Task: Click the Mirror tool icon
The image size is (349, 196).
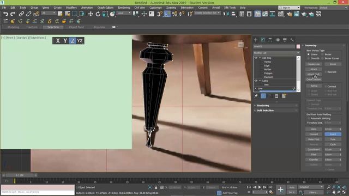Action: [x=226, y=14]
